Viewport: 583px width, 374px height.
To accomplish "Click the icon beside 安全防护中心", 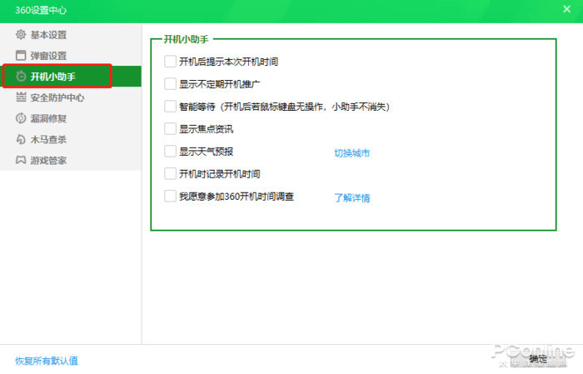I will 21,97.
